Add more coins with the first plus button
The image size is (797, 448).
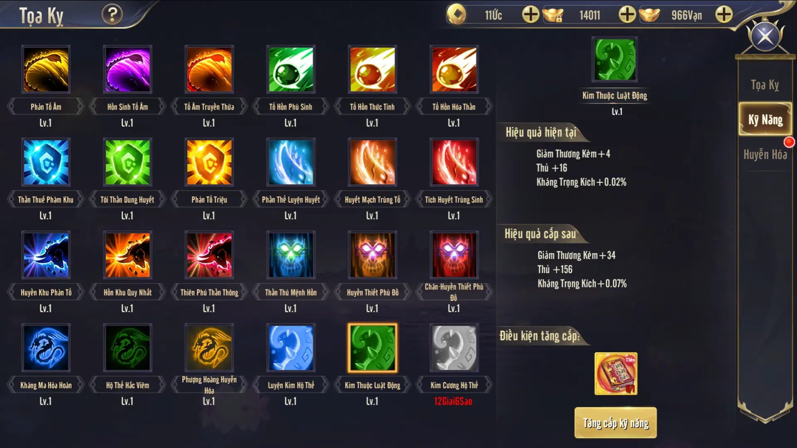click(x=530, y=15)
